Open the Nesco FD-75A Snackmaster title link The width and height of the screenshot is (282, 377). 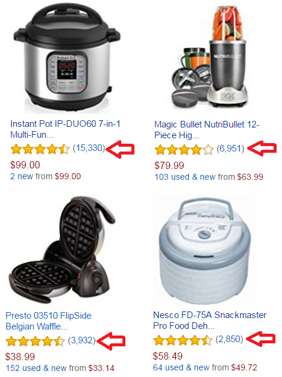pos(210,320)
